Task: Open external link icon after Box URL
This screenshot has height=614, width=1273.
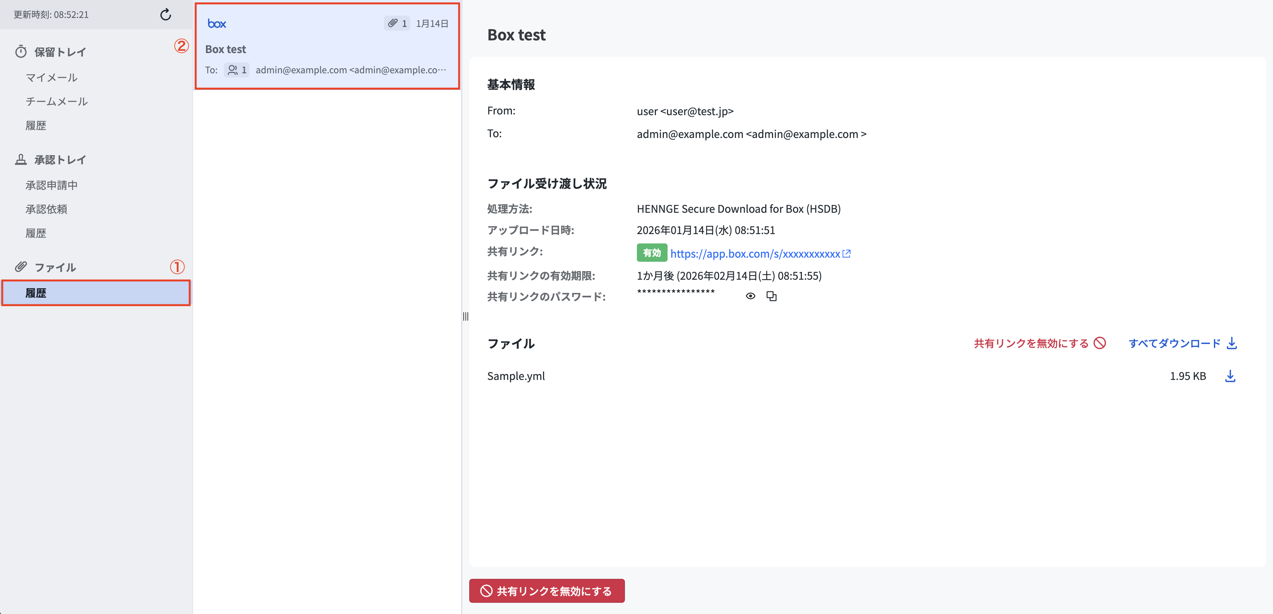Action: click(846, 254)
